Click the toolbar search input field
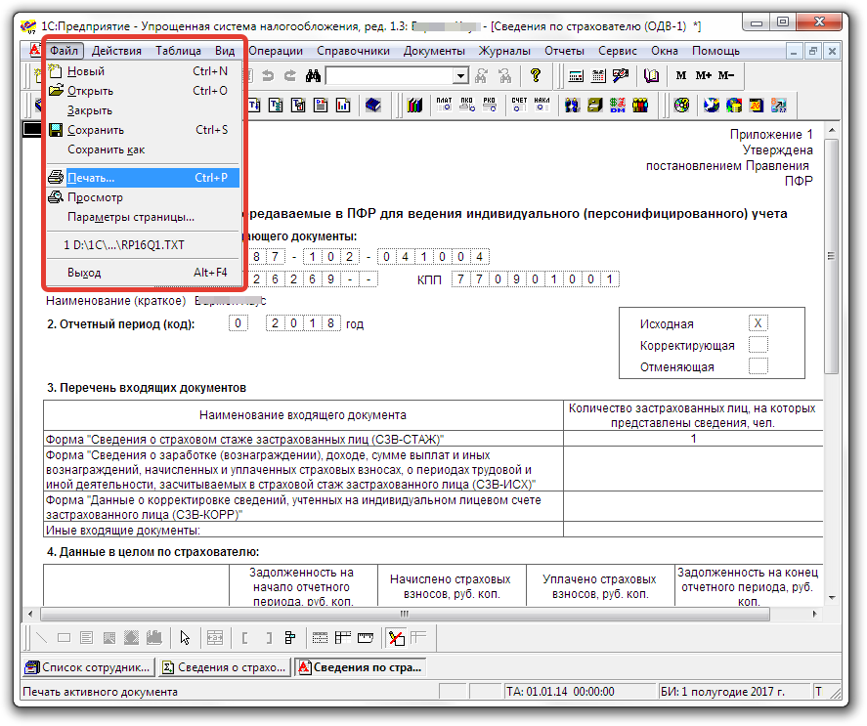 click(x=390, y=76)
